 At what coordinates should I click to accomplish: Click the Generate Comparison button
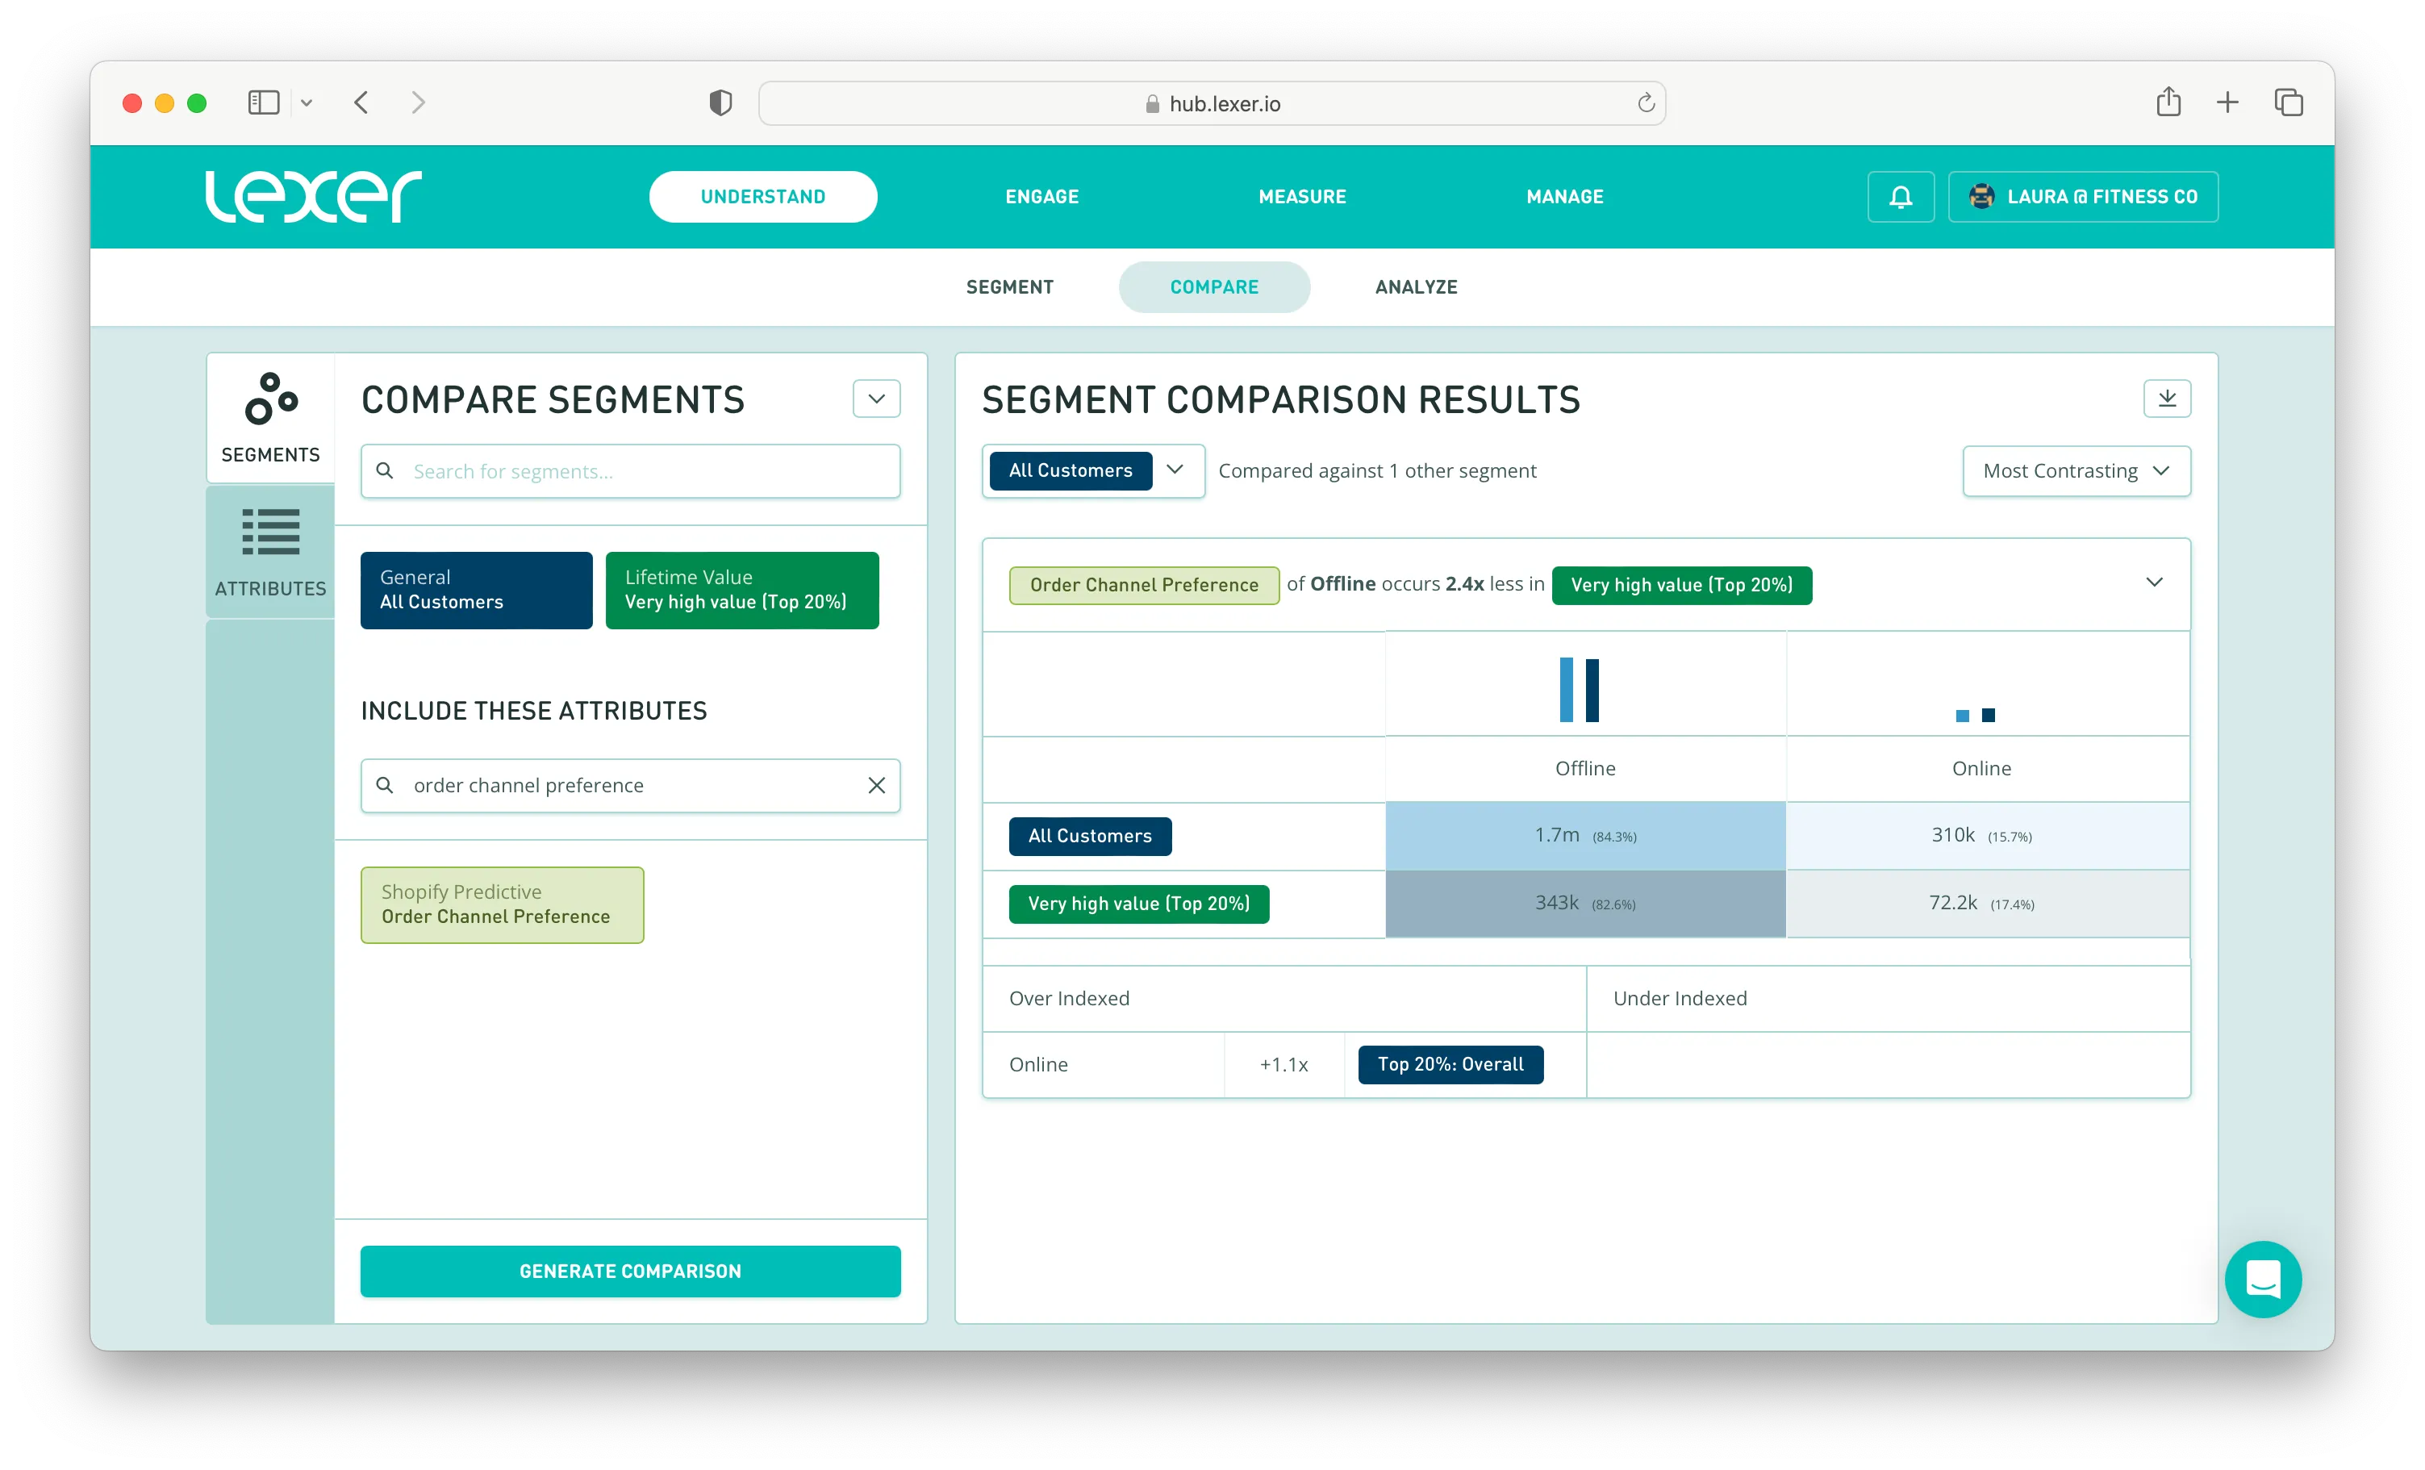tap(630, 1271)
